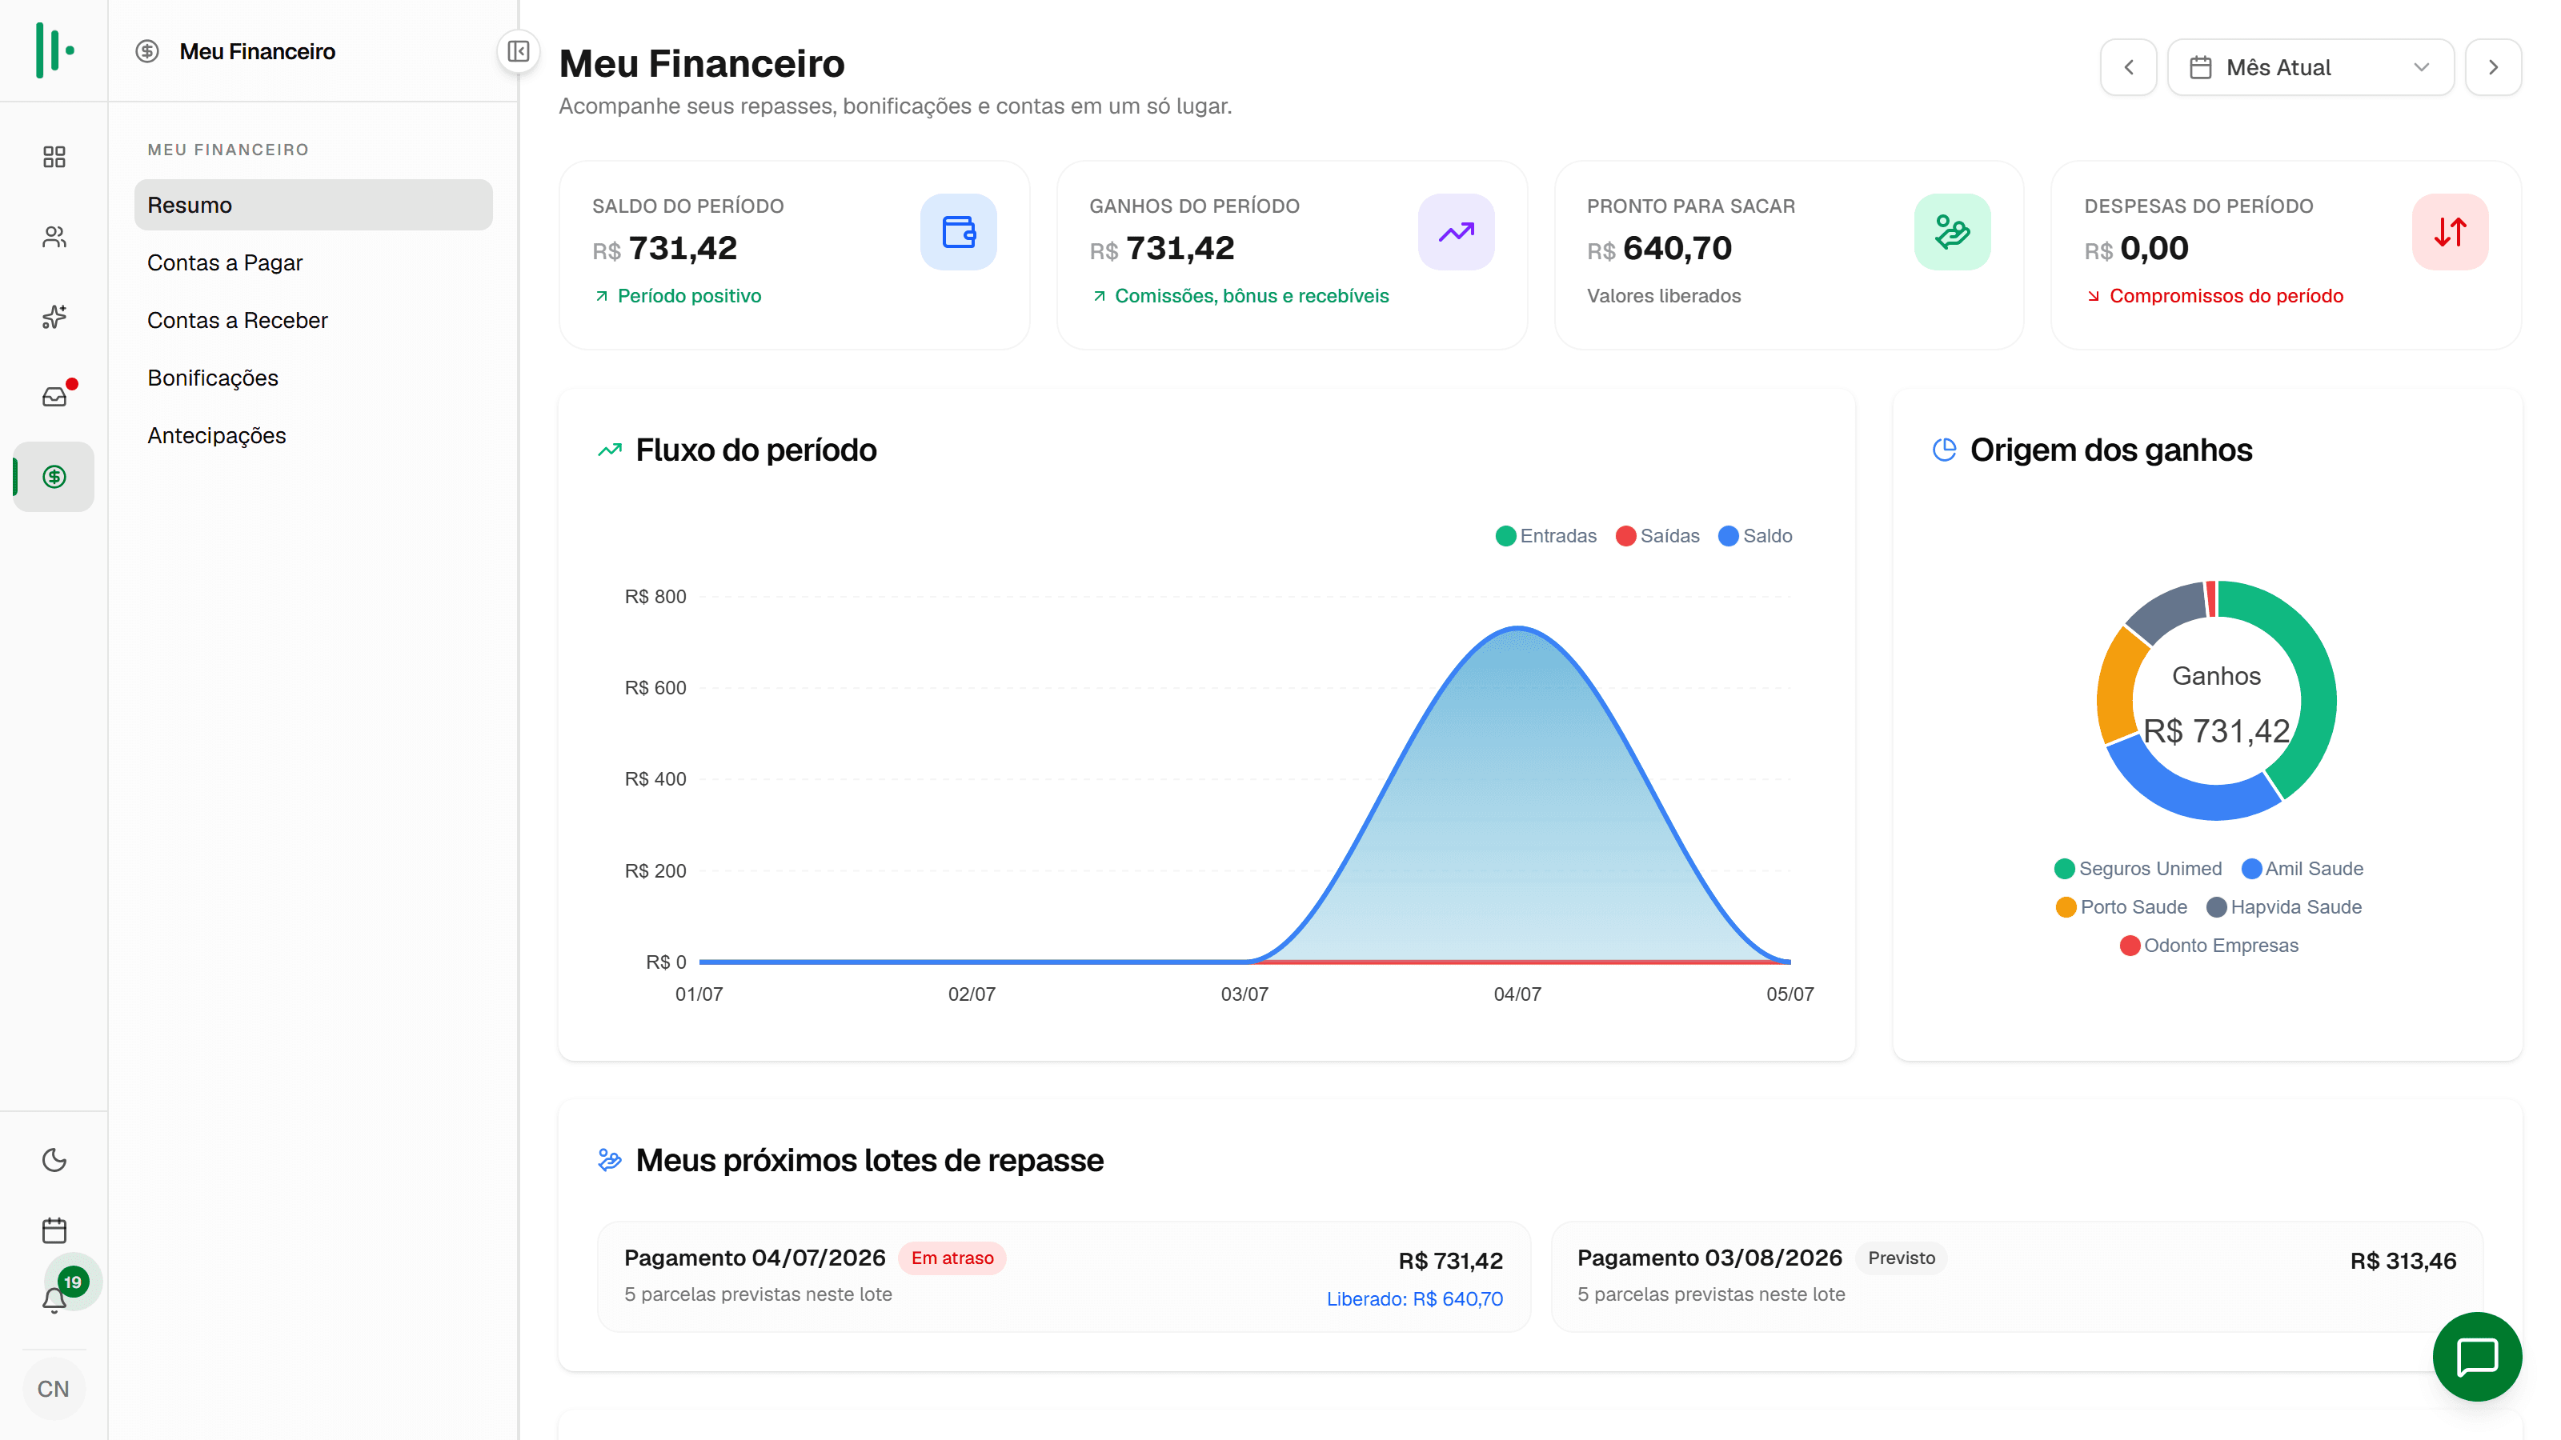Toggle Entradas series in chart legend
This screenshot has width=2561, height=1440.
click(1546, 536)
